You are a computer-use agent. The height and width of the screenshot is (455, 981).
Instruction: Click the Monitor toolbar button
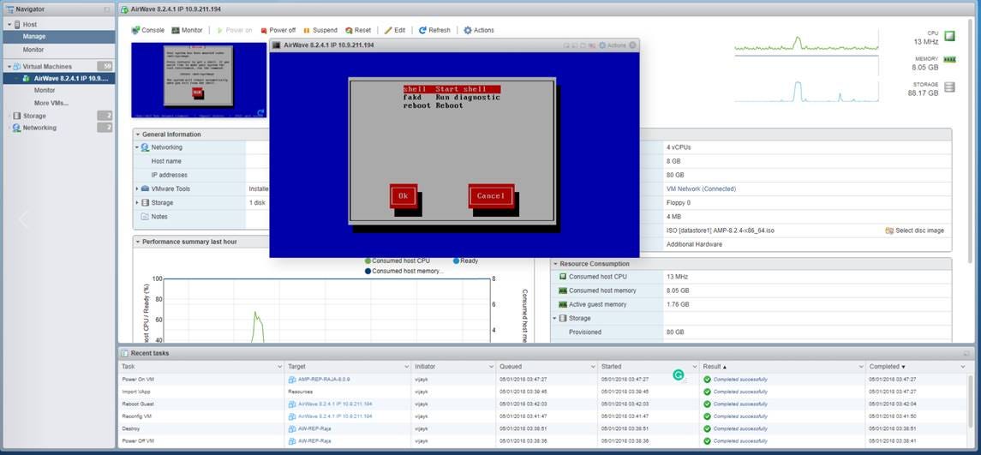pos(187,30)
